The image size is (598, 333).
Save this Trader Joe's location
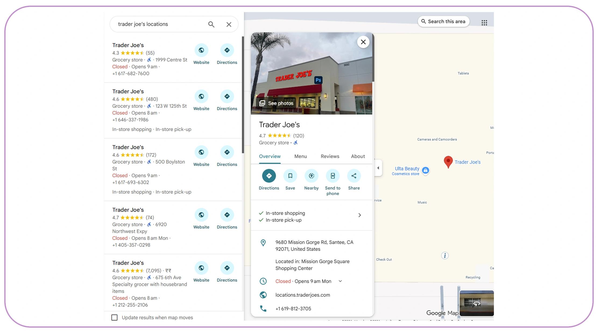[290, 176]
